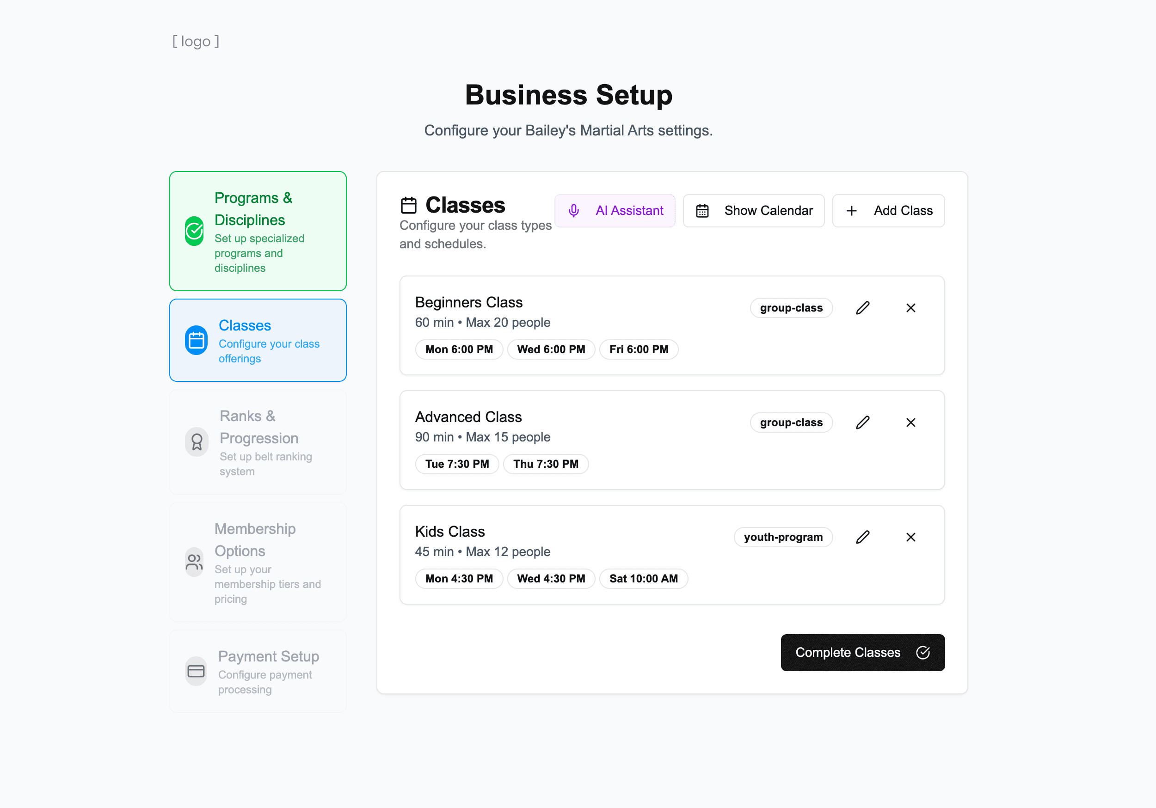Click the Advanced Class title
The height and width of the screenshot is (808, 1156).
[468, 417]
